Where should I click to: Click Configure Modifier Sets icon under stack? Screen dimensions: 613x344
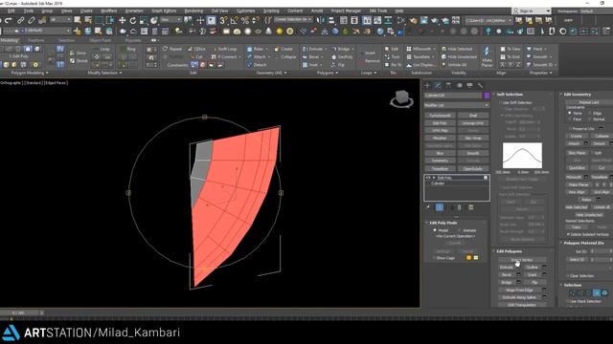[x=471, y=207]
